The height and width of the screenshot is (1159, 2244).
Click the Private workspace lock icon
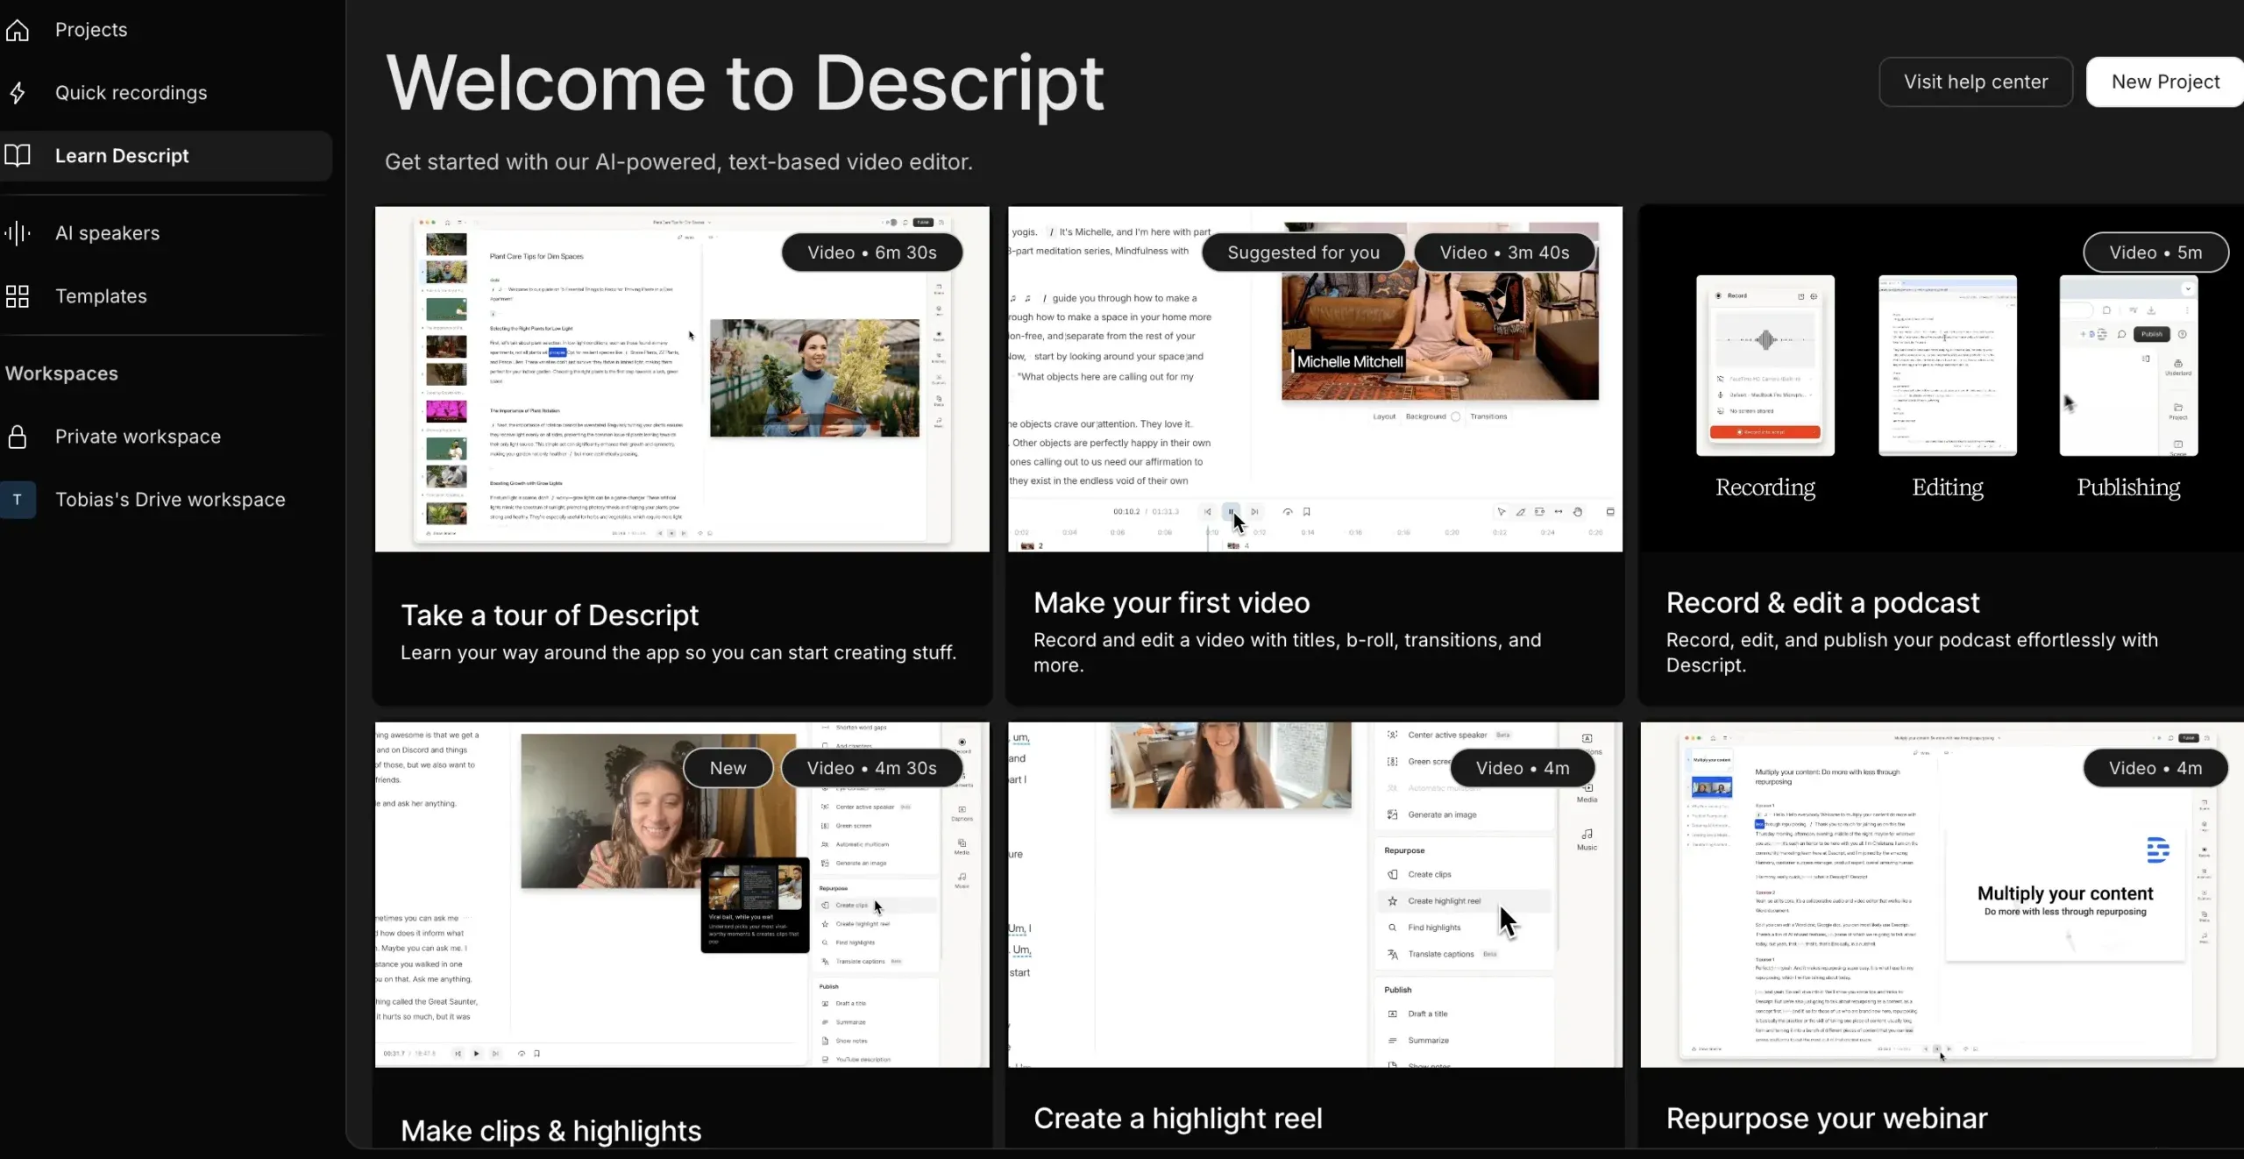pos(18,437)
